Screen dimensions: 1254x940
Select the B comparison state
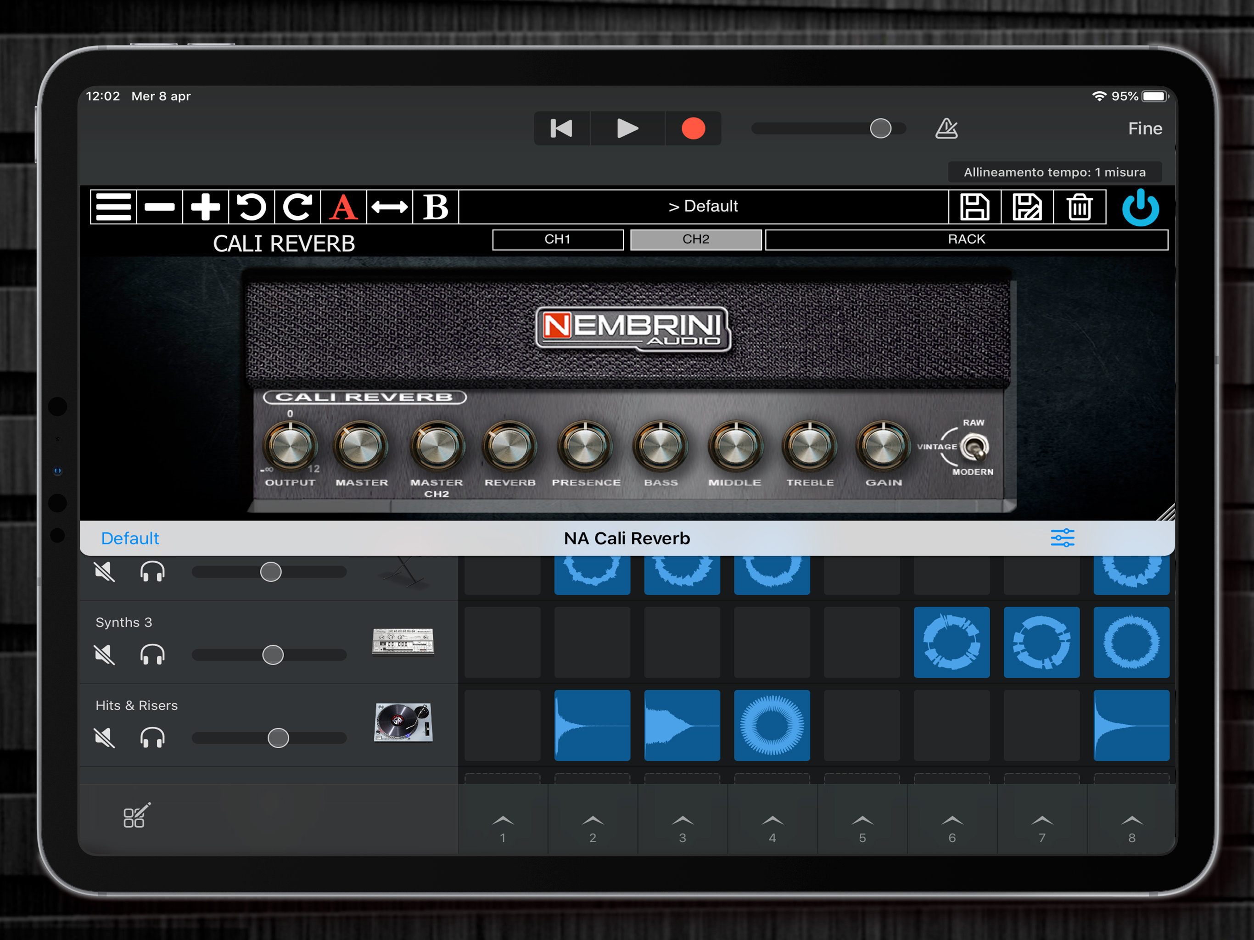(x=436, y=207)
